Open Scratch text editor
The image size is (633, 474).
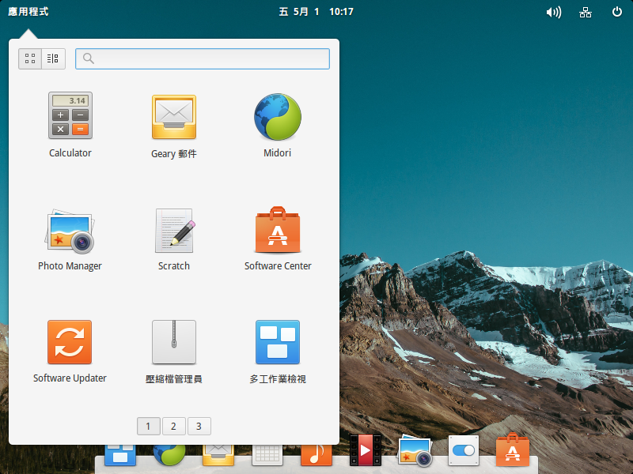174,231
